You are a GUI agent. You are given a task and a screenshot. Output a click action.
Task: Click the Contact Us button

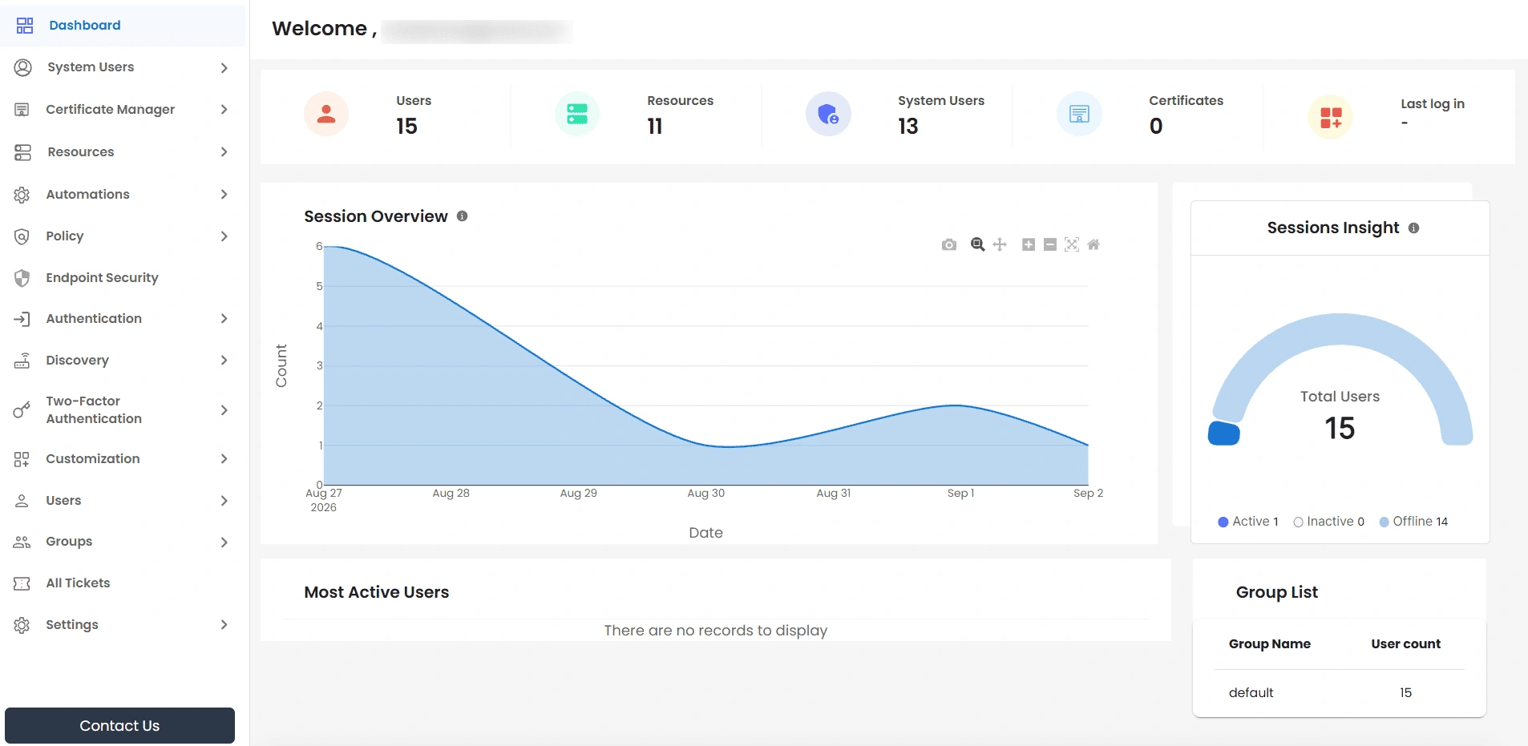[x=119, y=726]
